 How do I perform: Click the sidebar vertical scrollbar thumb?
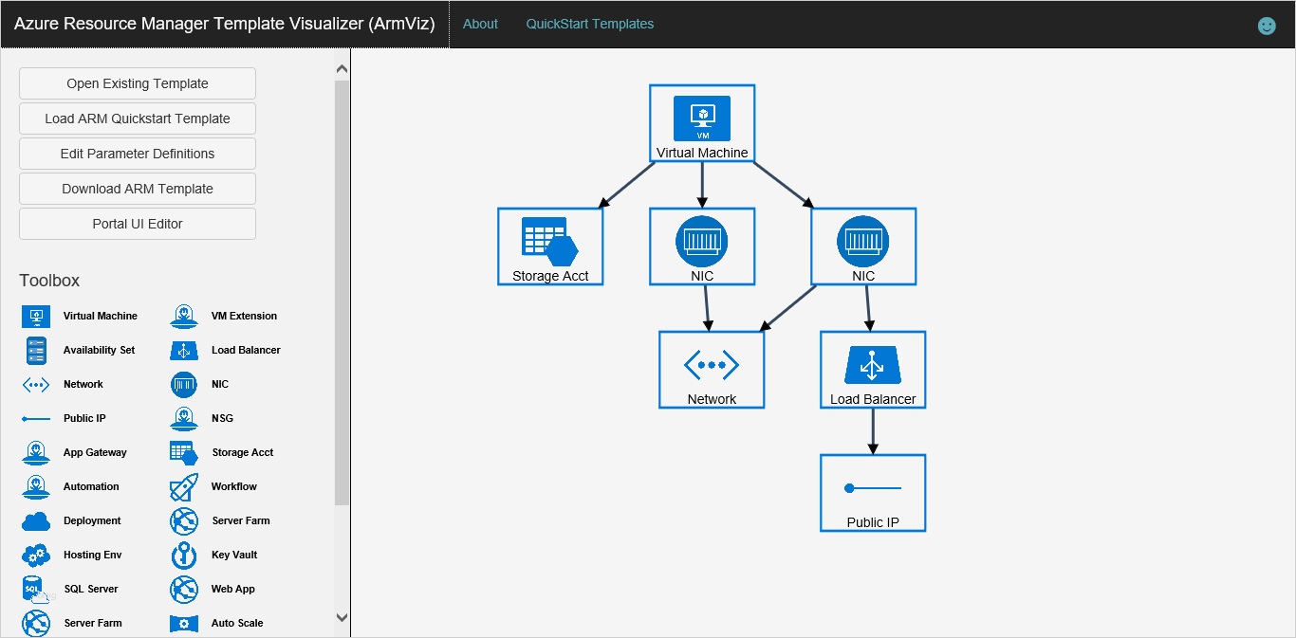click(343, 292)
